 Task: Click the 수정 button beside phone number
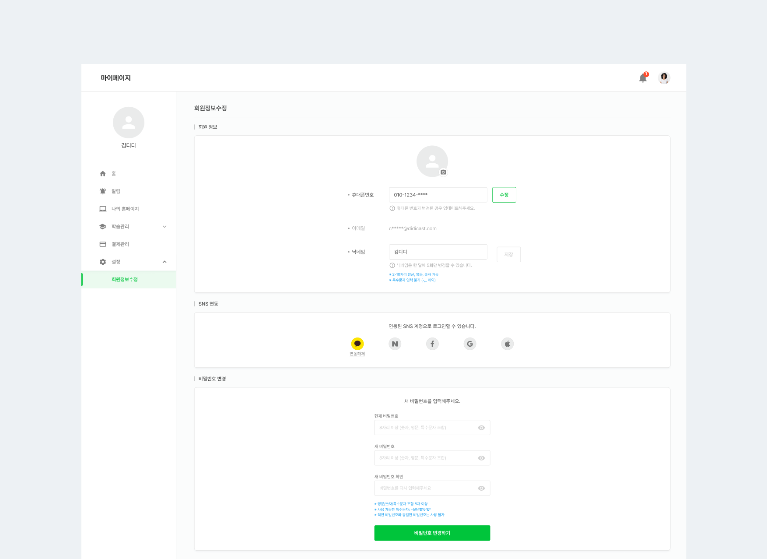(504, 195)
